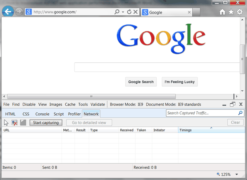Open the address bar autocomplete dropdown arrow
247x180 pixels.
pos(123,12)
